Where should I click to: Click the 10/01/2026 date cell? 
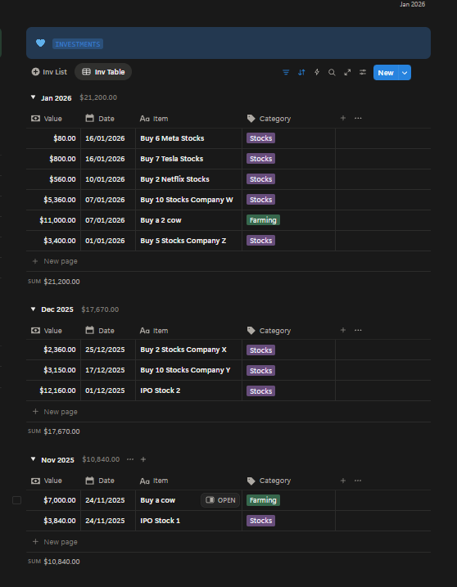(108, 179)
